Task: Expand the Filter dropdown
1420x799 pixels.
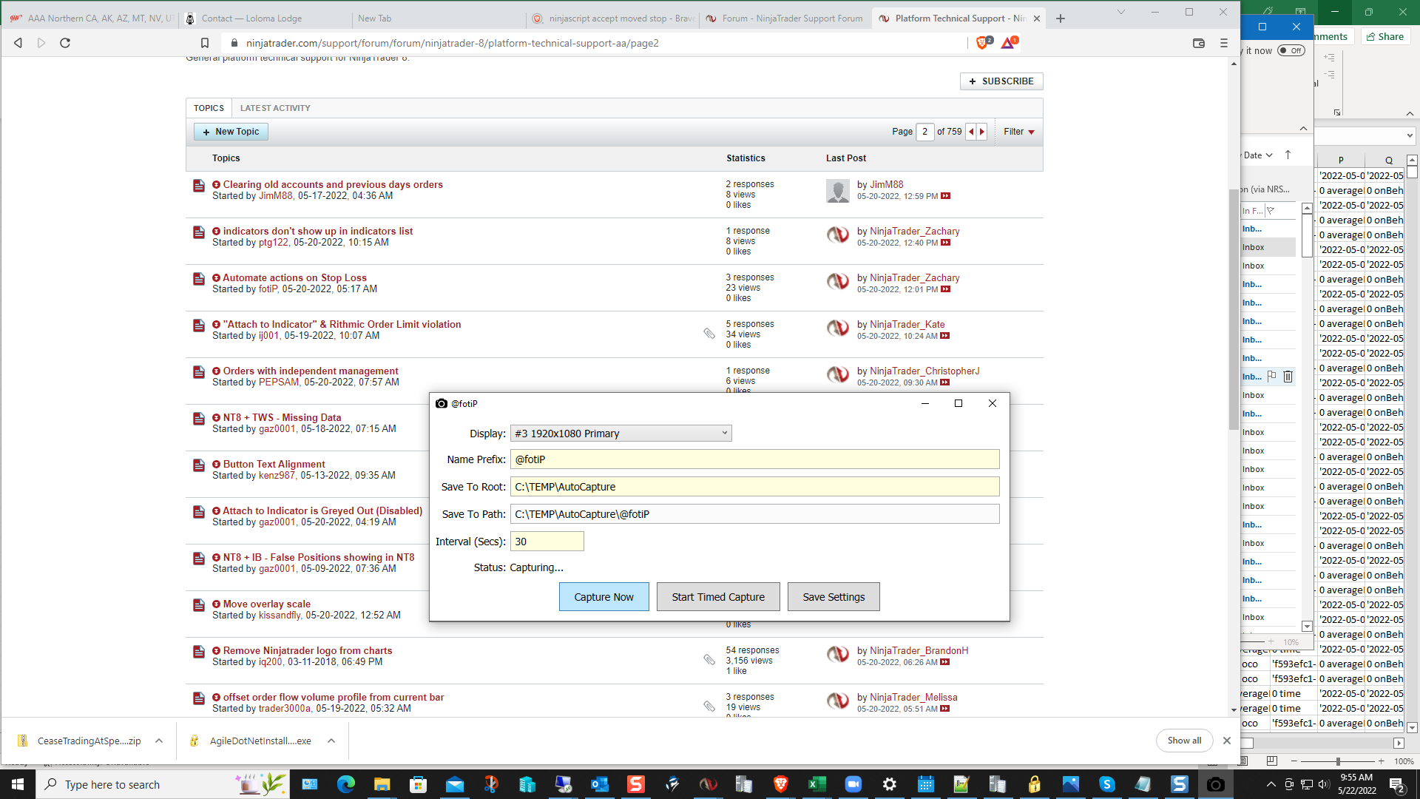Action: [1019, 132]
